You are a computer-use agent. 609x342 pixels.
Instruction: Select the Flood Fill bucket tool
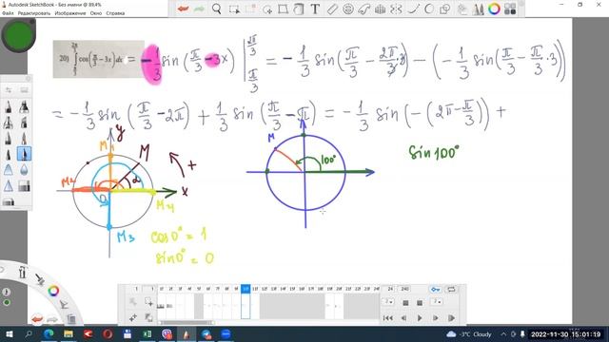click(x=299, y=9)
